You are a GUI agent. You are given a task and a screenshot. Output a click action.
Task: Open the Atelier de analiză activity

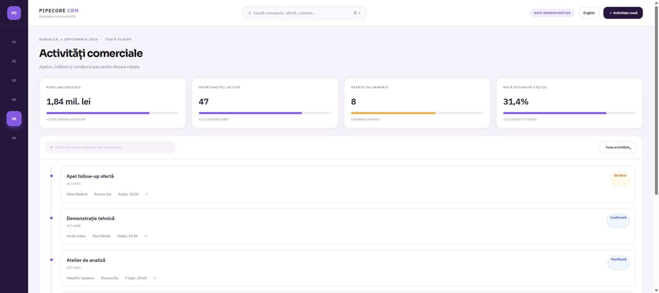coord(348,268)
